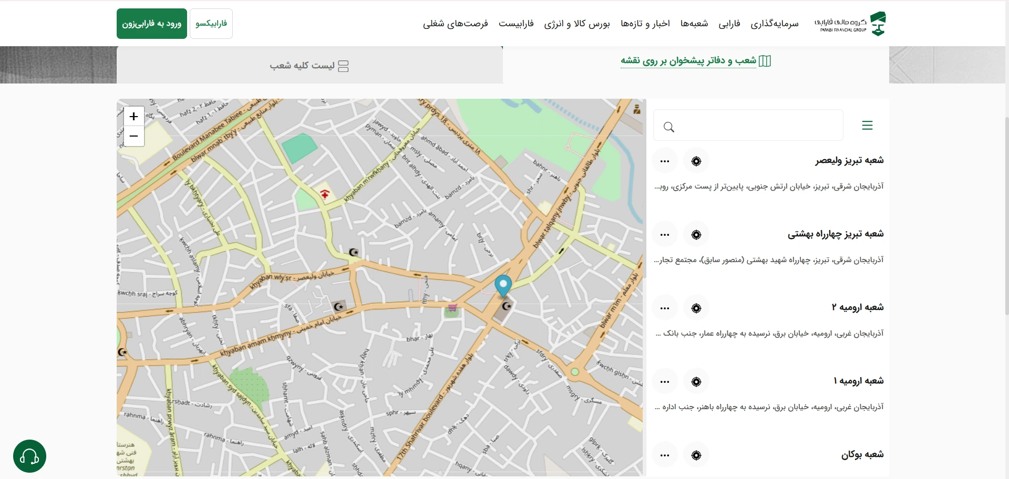Select branch title شعبه بوکان
The height and width of the screenshot is (479, 1009).
862,454
